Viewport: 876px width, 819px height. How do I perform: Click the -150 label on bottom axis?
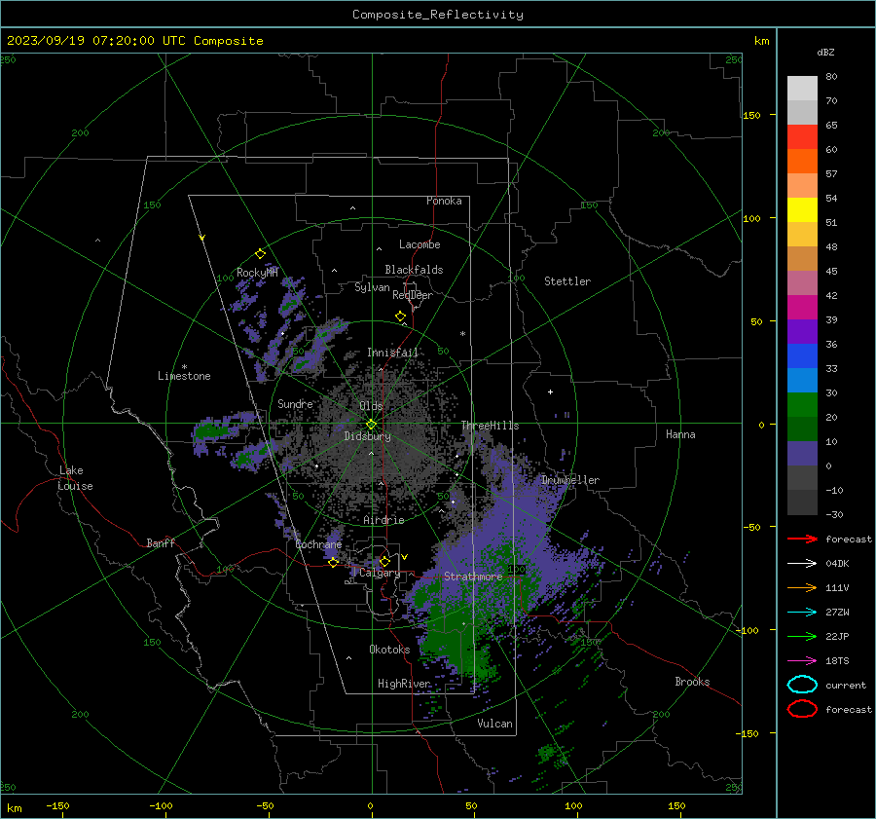coord(57,805)
